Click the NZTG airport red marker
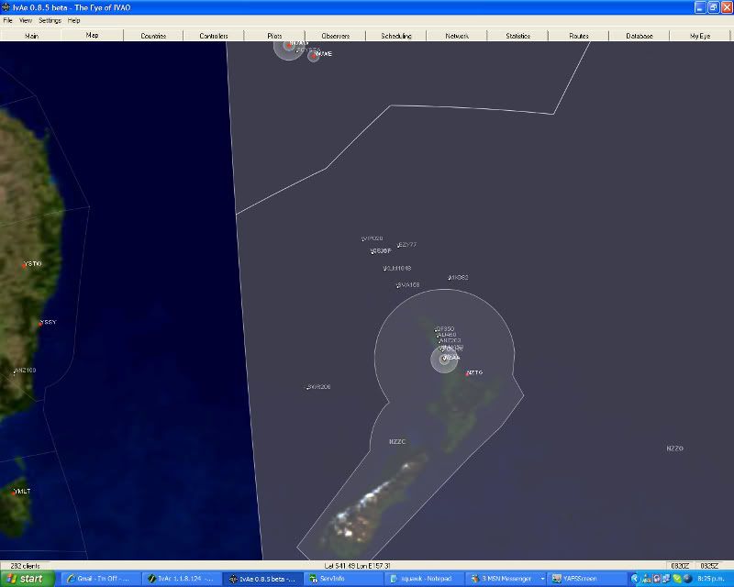Viewport: 734px width, 587px height. click(x=467, y=373)
